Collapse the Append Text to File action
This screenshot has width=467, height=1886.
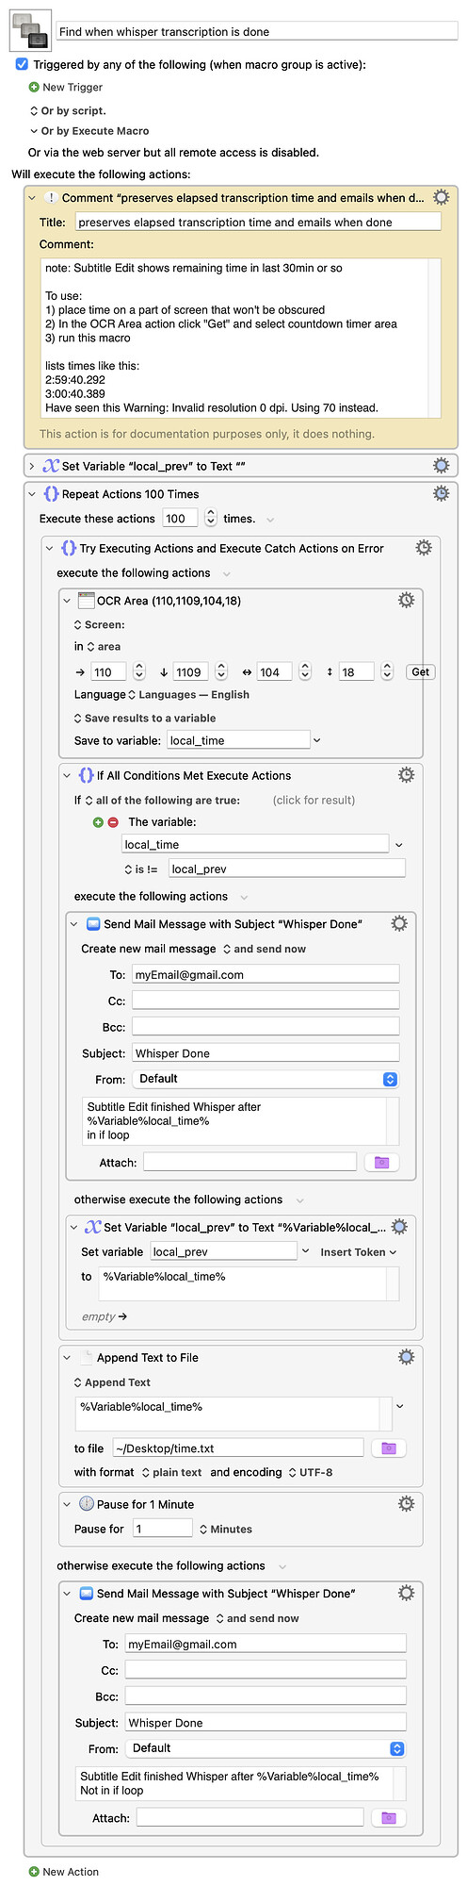point(67,1358)
